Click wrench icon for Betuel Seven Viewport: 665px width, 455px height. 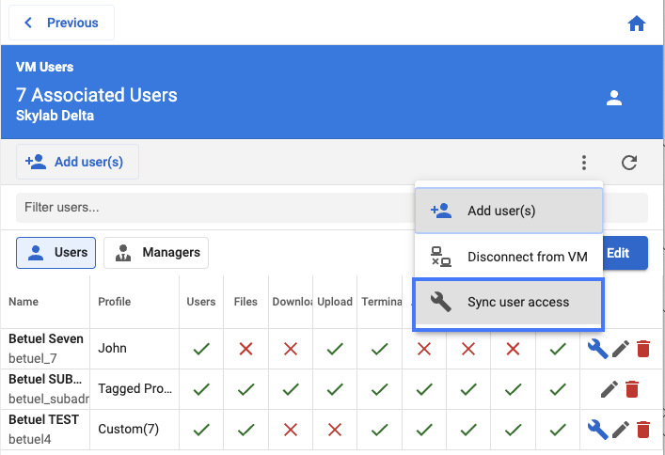tap(596, 349)
